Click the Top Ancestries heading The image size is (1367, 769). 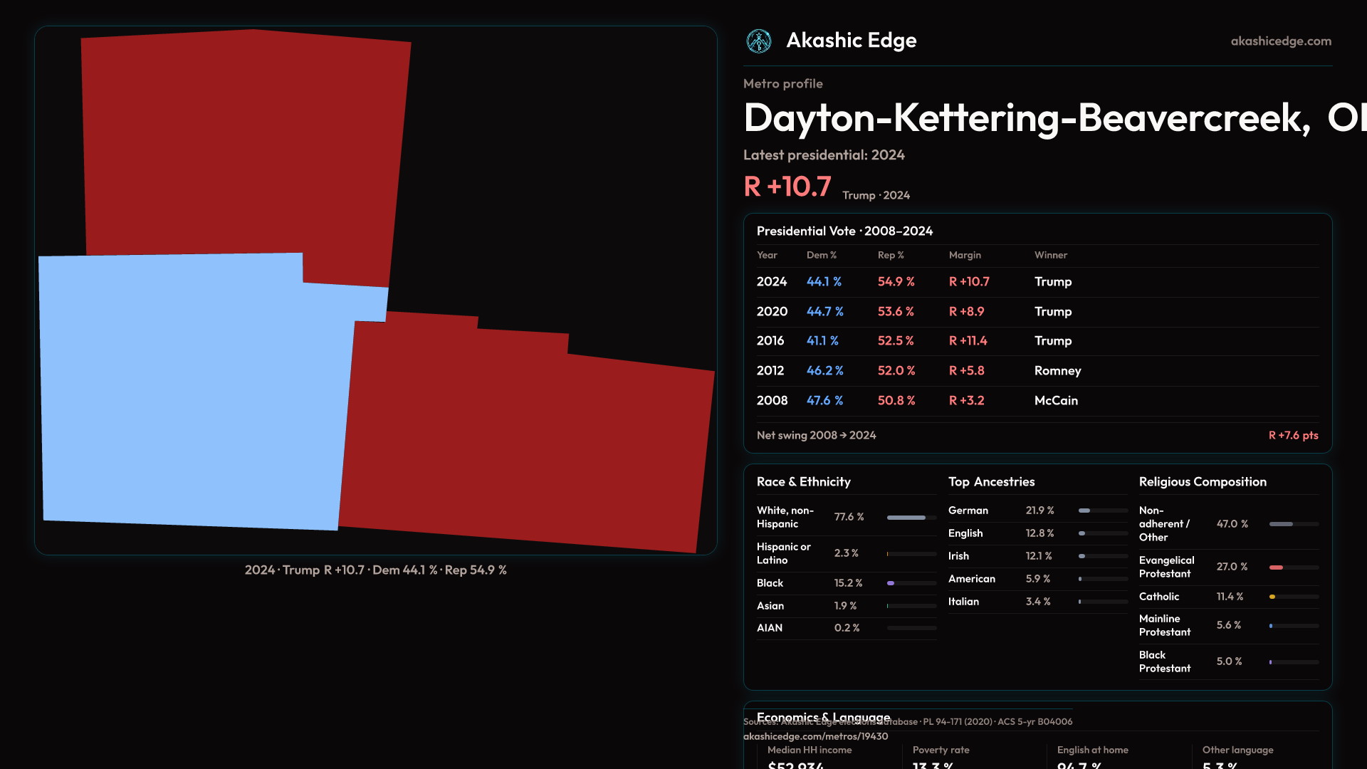coord(991,482)
